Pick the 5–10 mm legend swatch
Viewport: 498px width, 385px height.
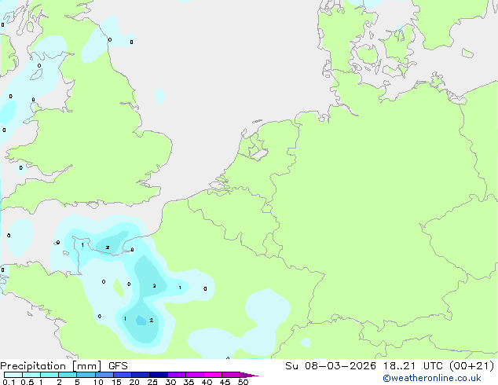86,375
